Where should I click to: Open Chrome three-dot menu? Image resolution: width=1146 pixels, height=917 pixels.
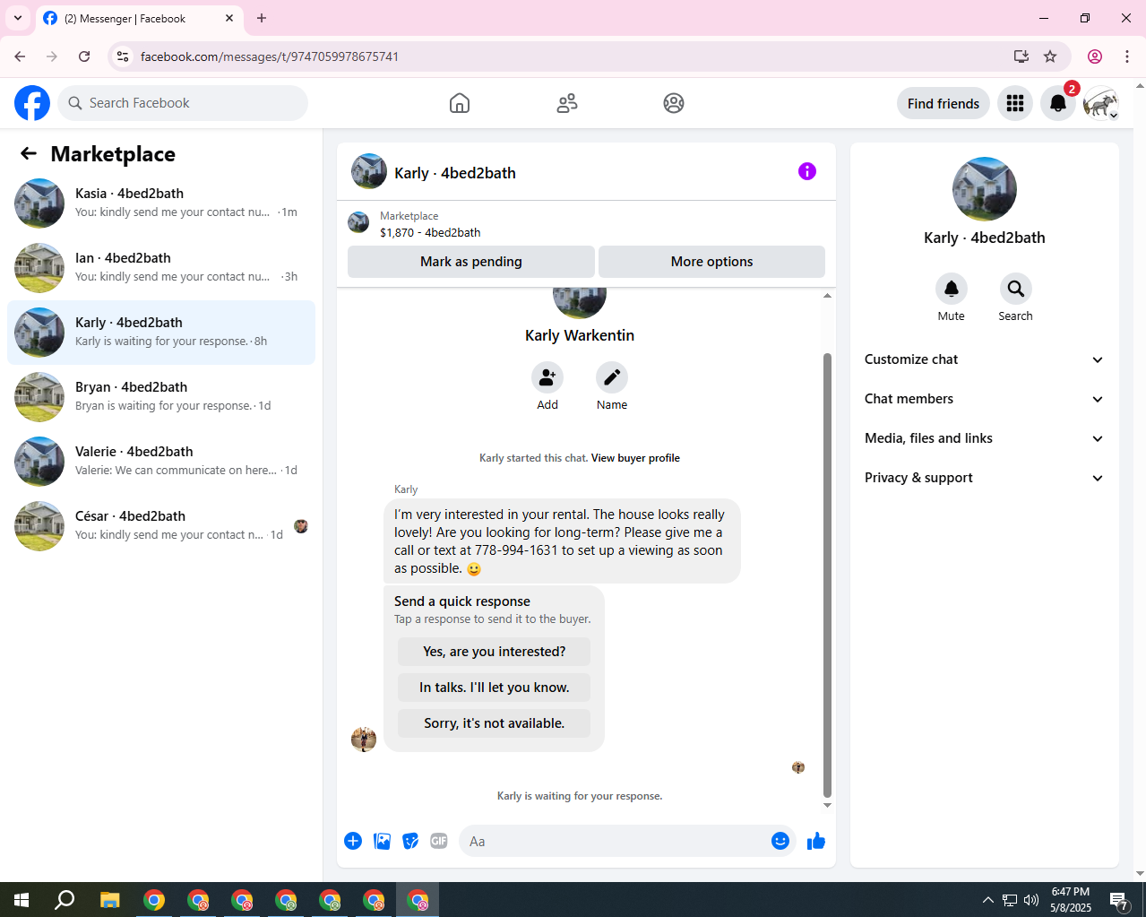click(1127, 56)
